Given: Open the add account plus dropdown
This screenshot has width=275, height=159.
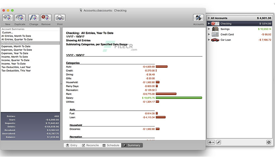Looking at the screenshot, I should pyautogui.click(x=211, y=142).
